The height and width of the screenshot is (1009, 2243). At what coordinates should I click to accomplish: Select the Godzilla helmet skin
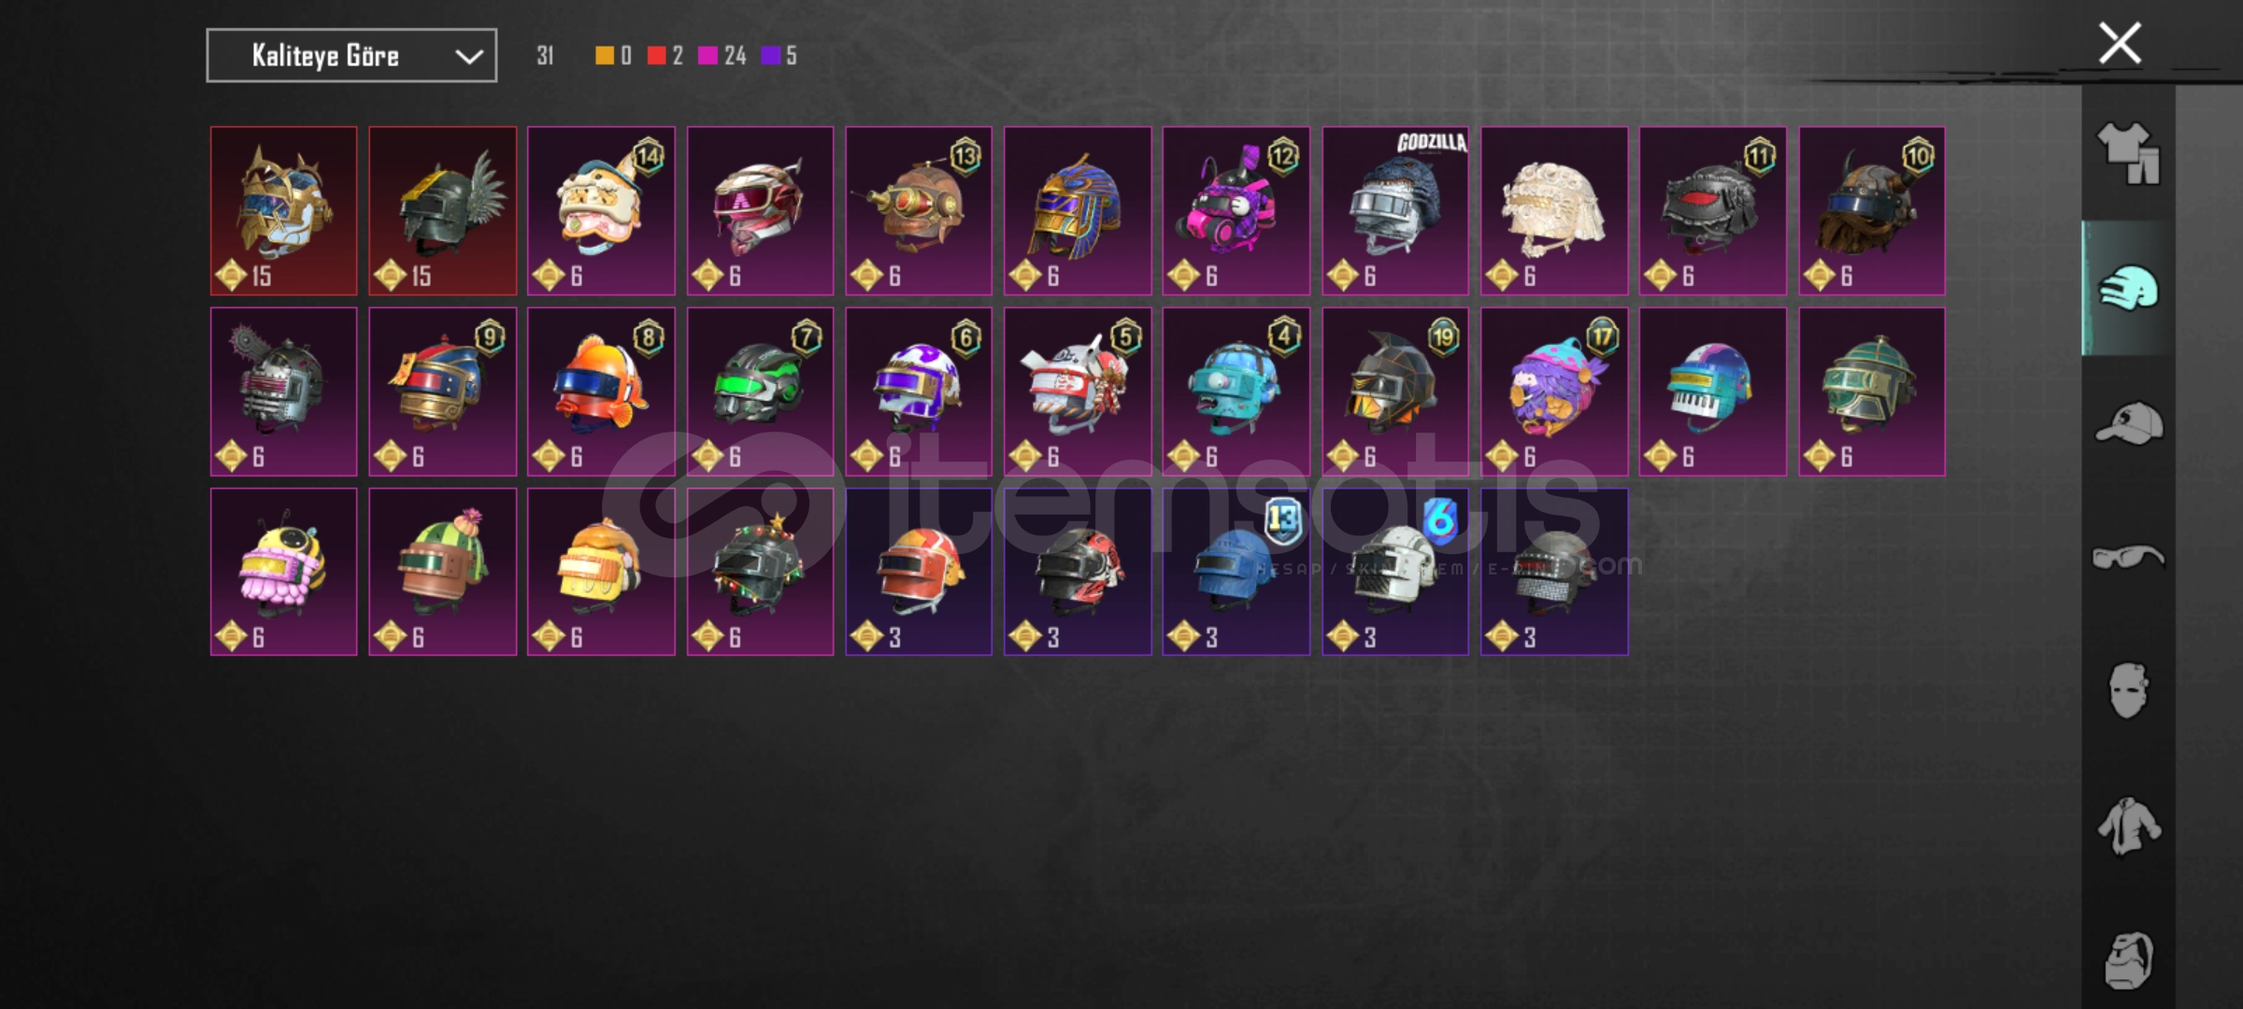click(1395, 211)
